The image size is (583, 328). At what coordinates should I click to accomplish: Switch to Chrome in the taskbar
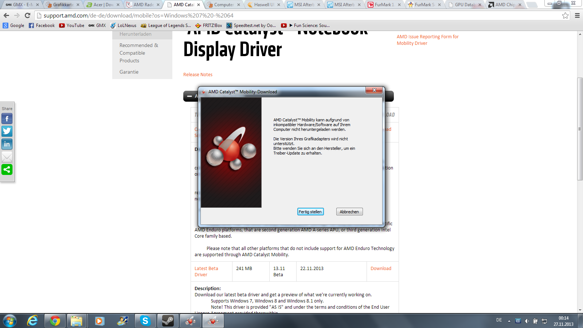[x=55, y=321]
